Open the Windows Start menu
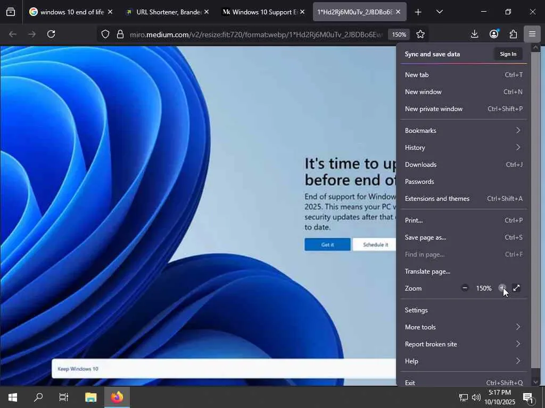Image resolution: width=545 pixels, height=408 pixels. [13, 397]
